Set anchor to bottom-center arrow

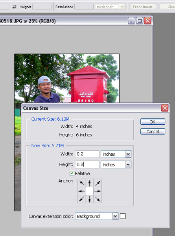point(89,199)
